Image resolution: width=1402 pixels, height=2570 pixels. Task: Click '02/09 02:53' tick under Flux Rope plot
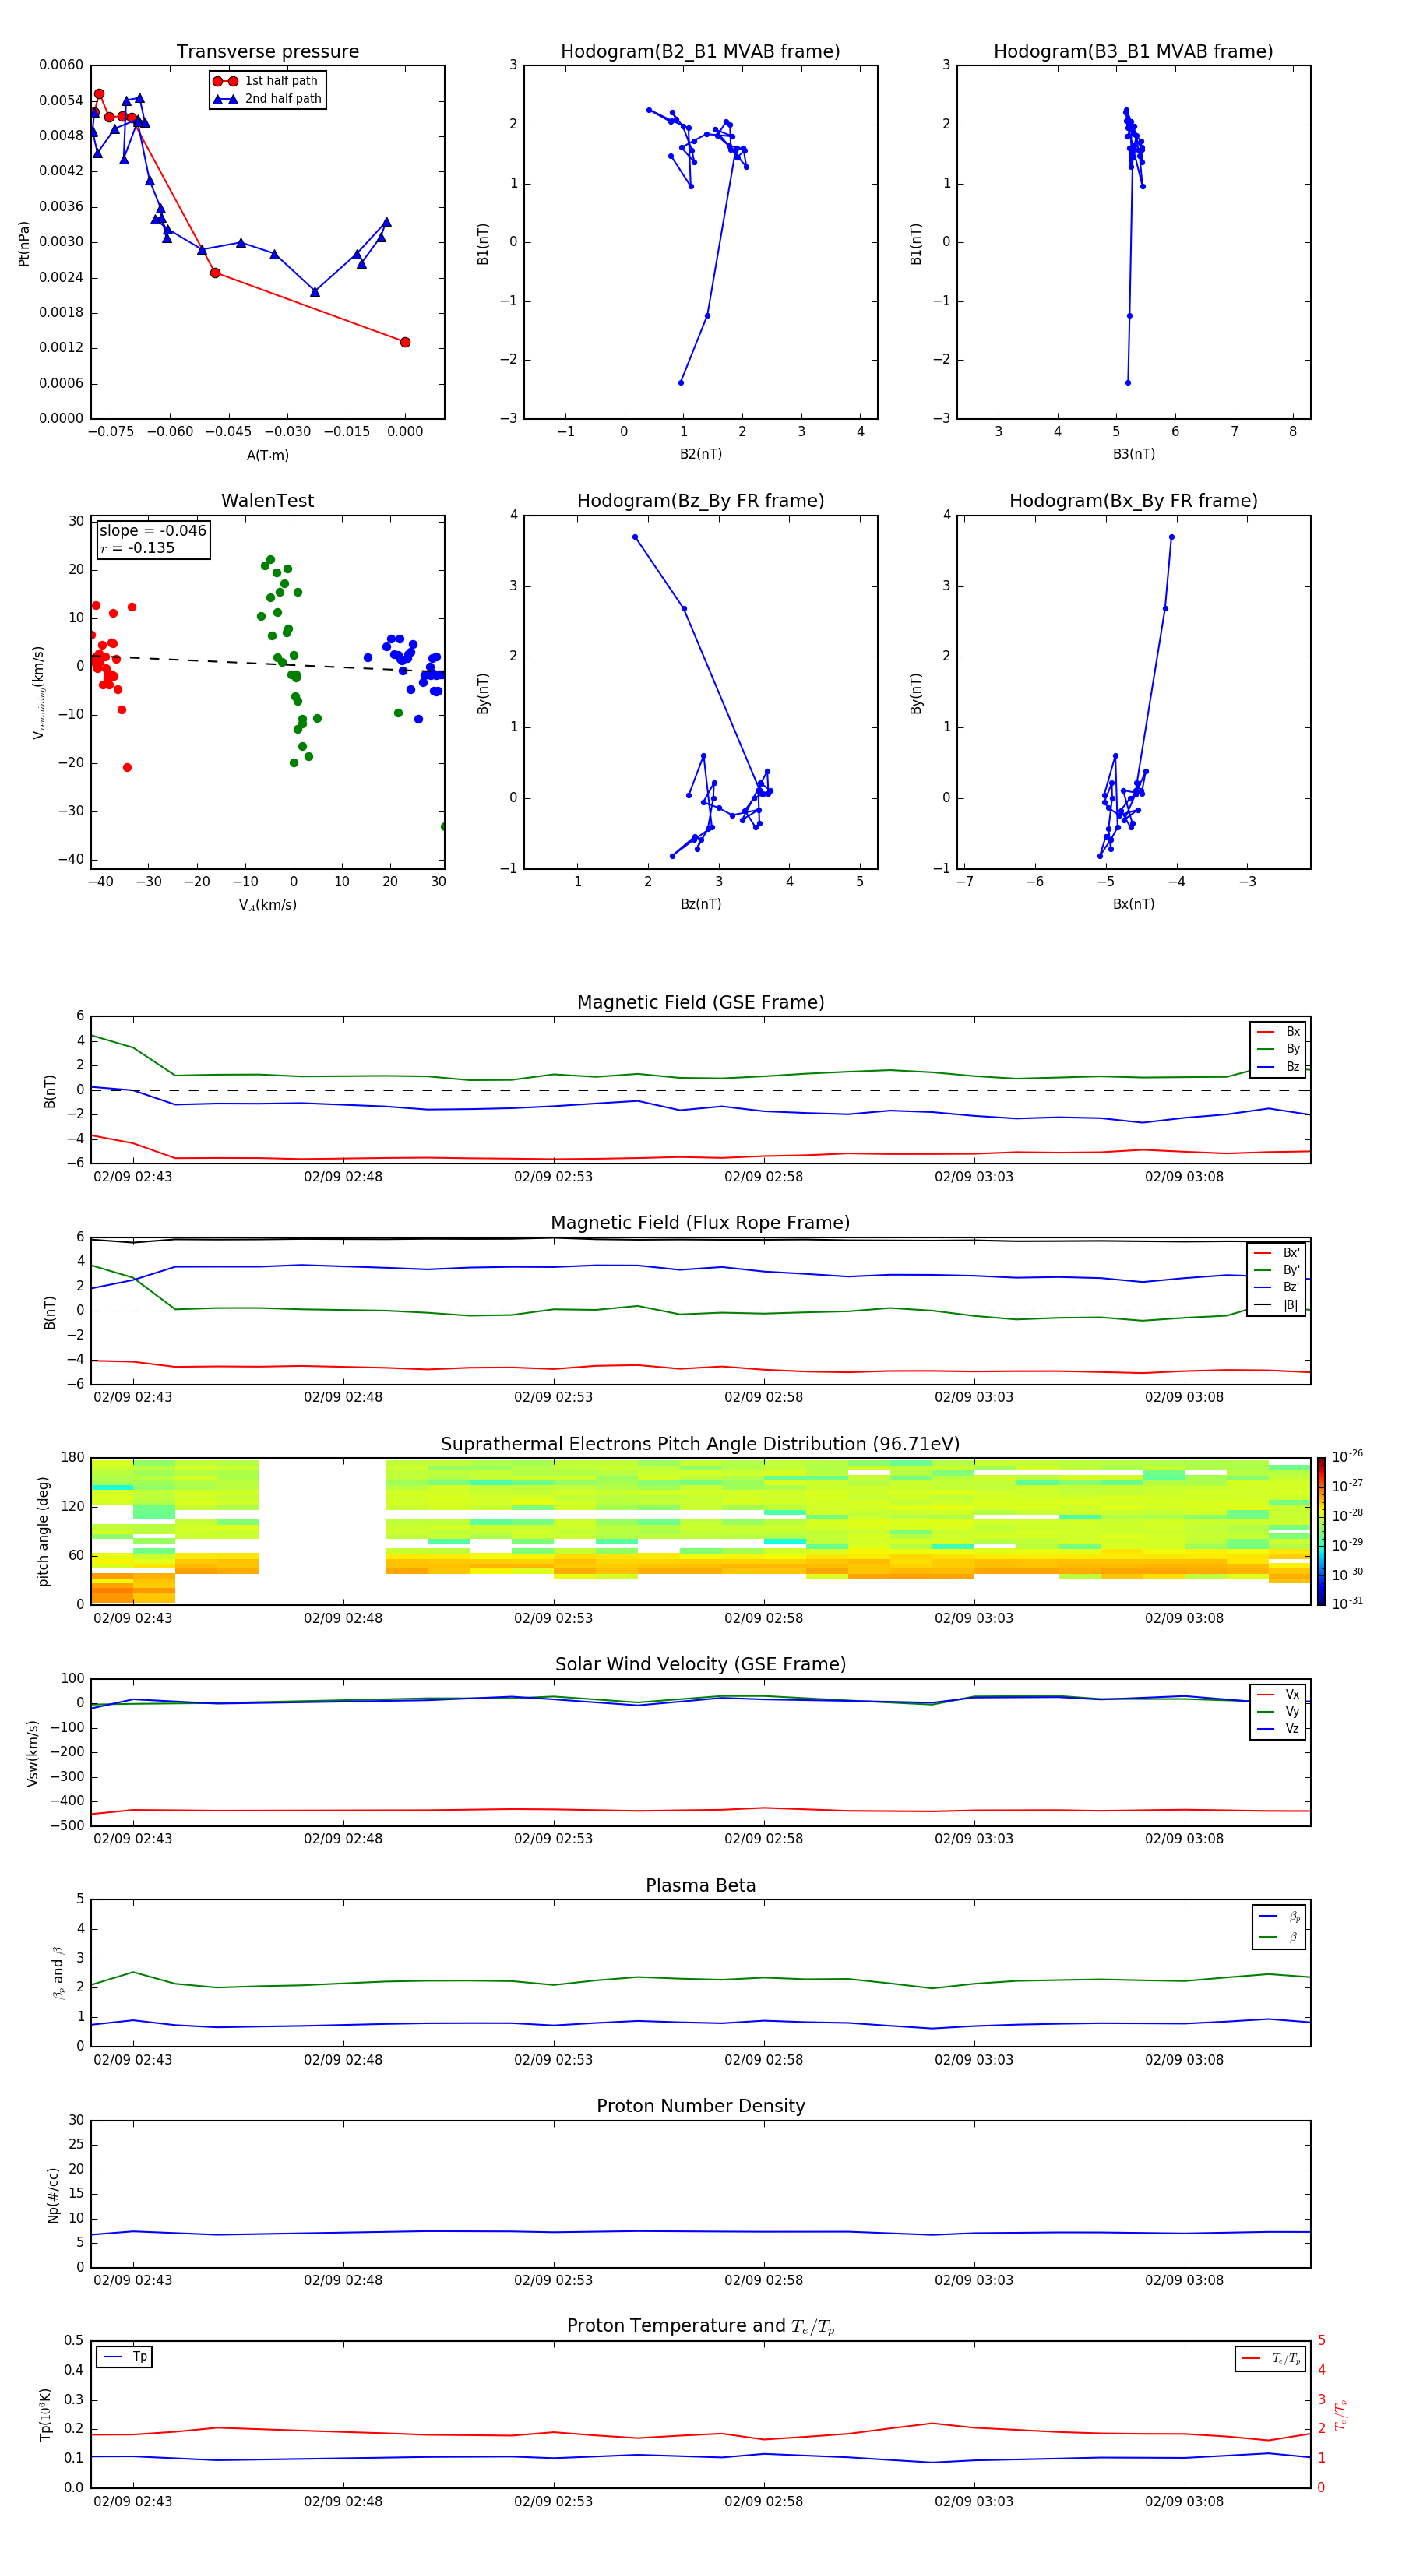(553, 1398)
